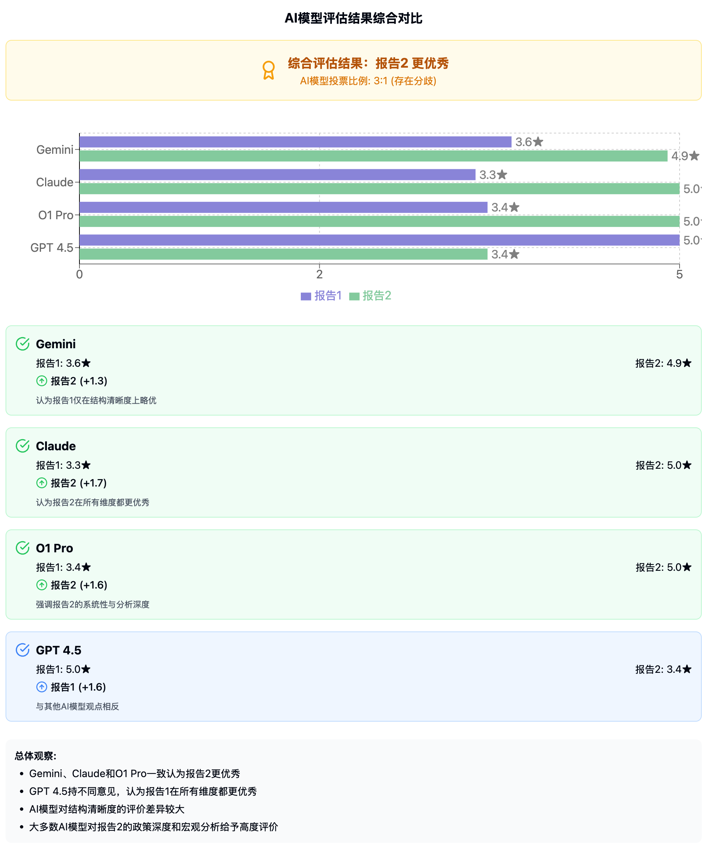Click Gemini's purple 3.6 star bar
The width and height of the screenshot is (711, 854).
pos(296,142)
